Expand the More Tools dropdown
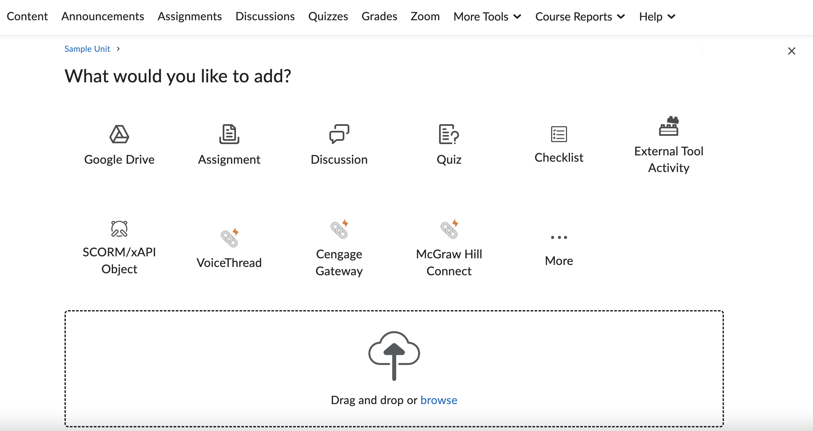Viewport: 813px width, 431px height. 487,17
